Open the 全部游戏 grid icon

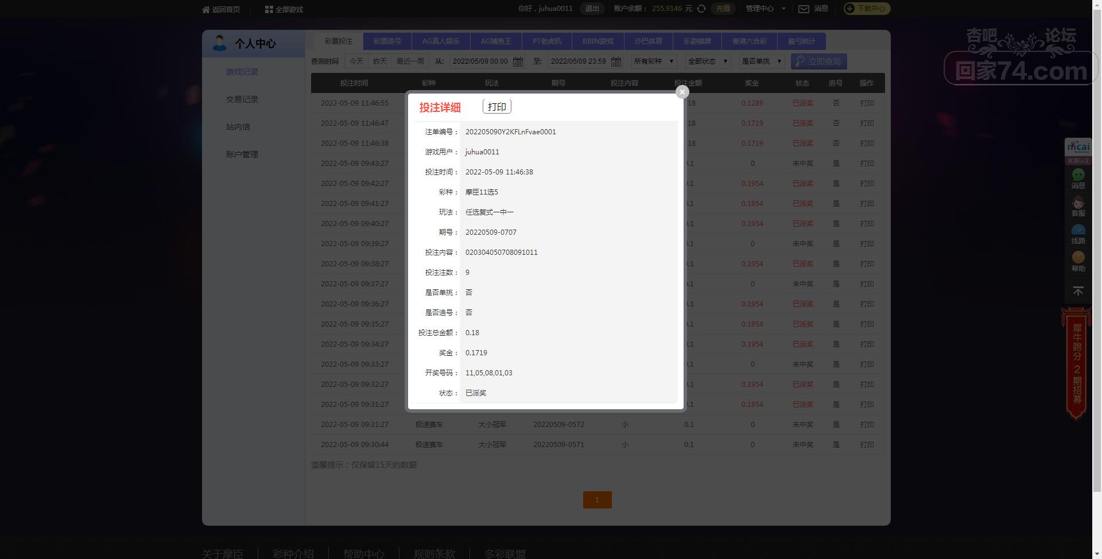point(269,9)
